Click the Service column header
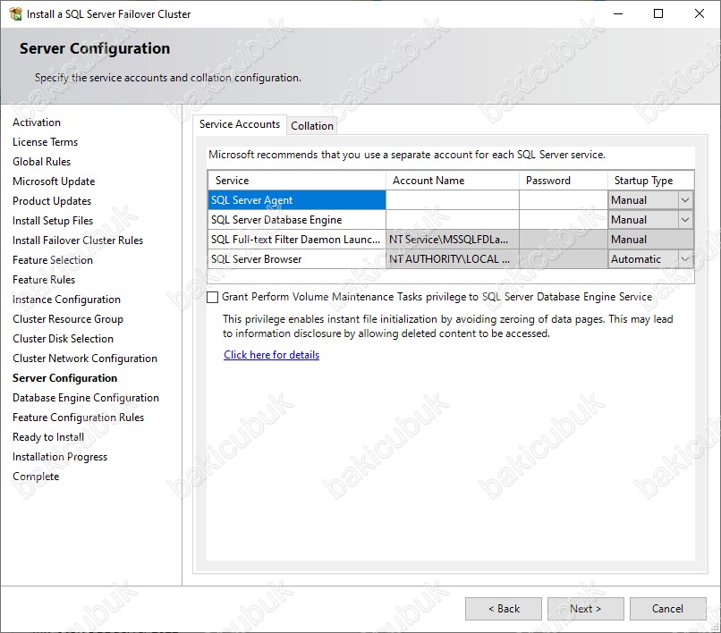The height and width of the screenshot is (633, 721). [x=297, y=181]
